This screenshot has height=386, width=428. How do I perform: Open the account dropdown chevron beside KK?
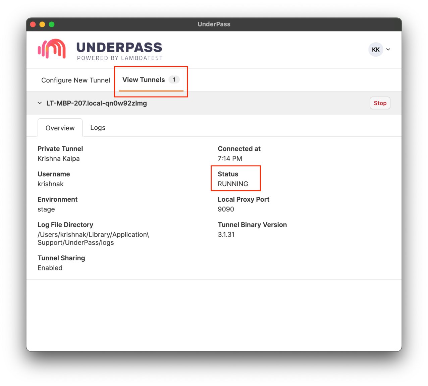pos(388,50)
